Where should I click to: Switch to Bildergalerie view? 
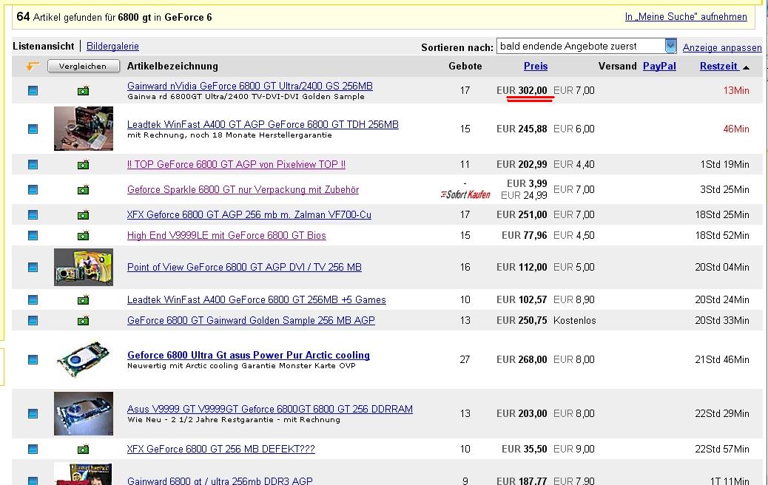(x=112, y=46)
